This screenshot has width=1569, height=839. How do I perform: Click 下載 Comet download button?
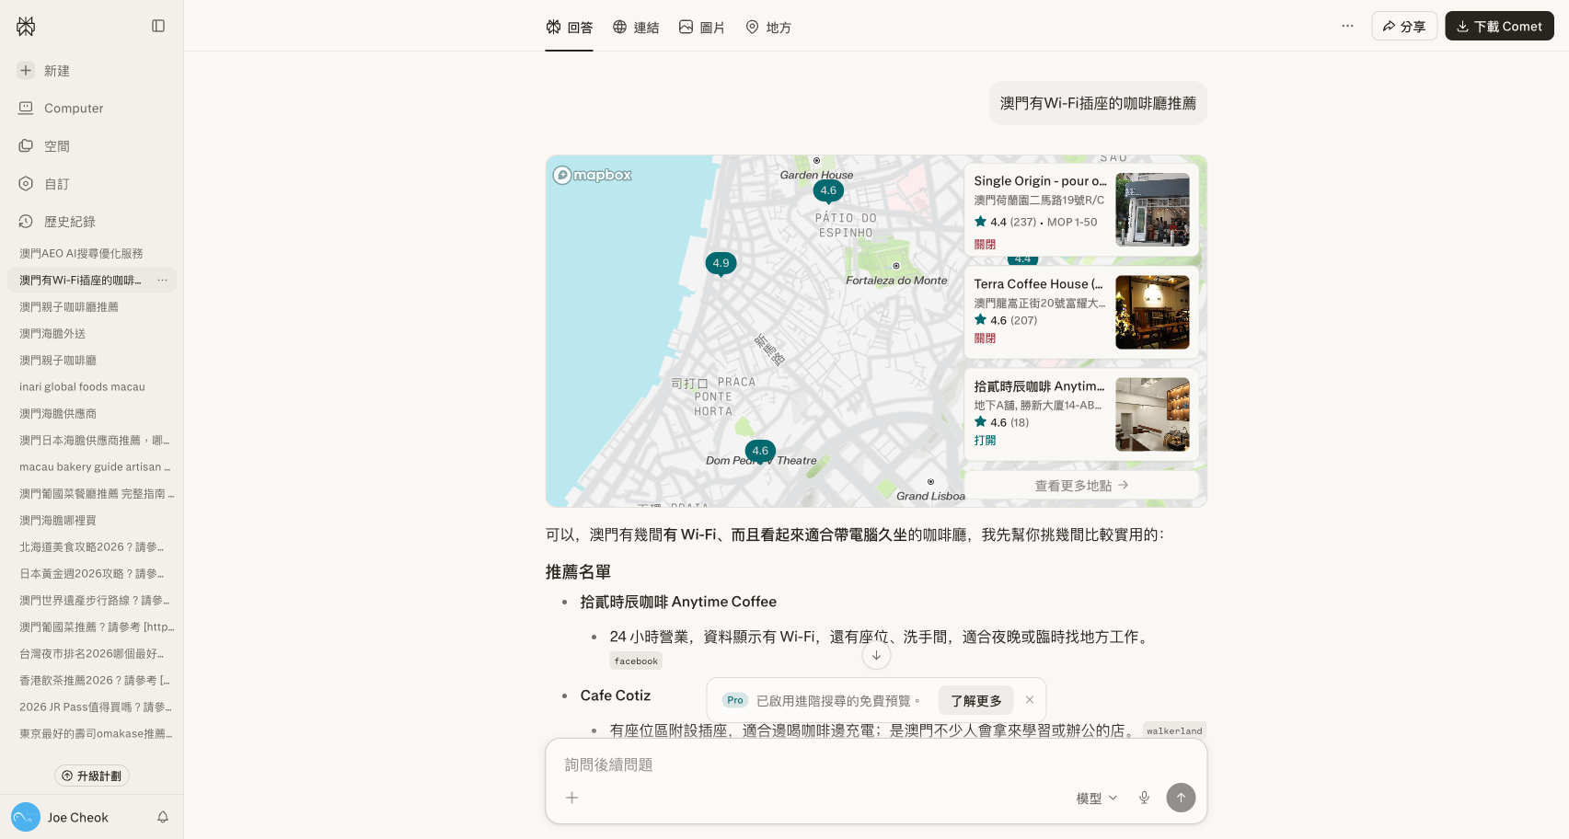(1499, 26)
